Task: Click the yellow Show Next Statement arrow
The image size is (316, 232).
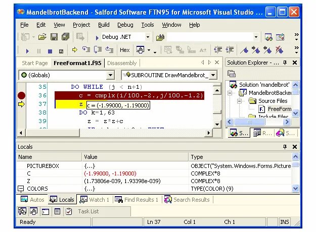Action: tap(75, 49)
